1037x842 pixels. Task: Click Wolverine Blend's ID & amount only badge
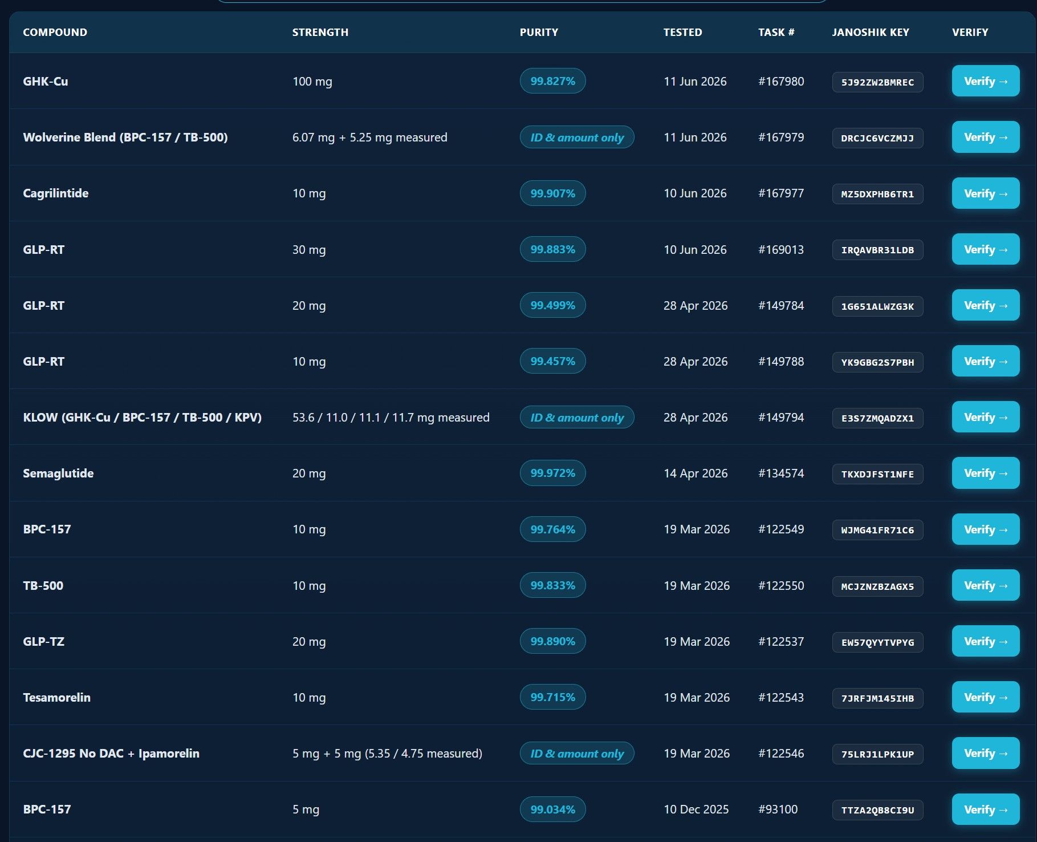point(577,137)
